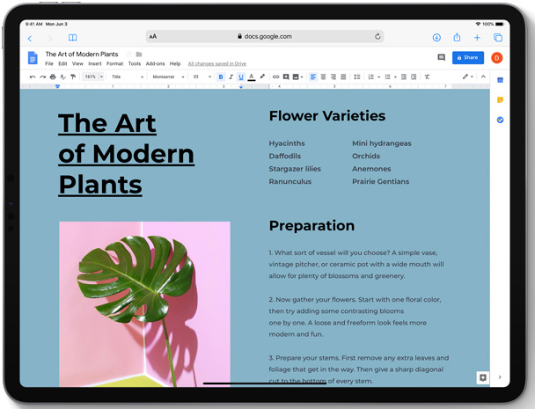Star the document with the star icon
This screenshot has height=409, width=535.
pyautogui.click(x=129, y=55)
